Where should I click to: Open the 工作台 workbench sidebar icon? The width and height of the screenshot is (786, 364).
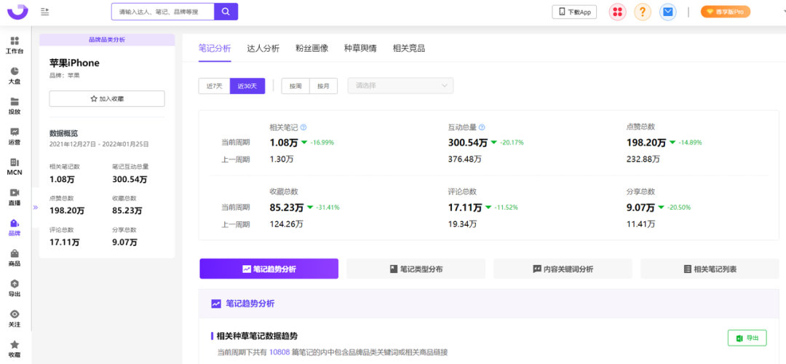click(x=15, y=45)
